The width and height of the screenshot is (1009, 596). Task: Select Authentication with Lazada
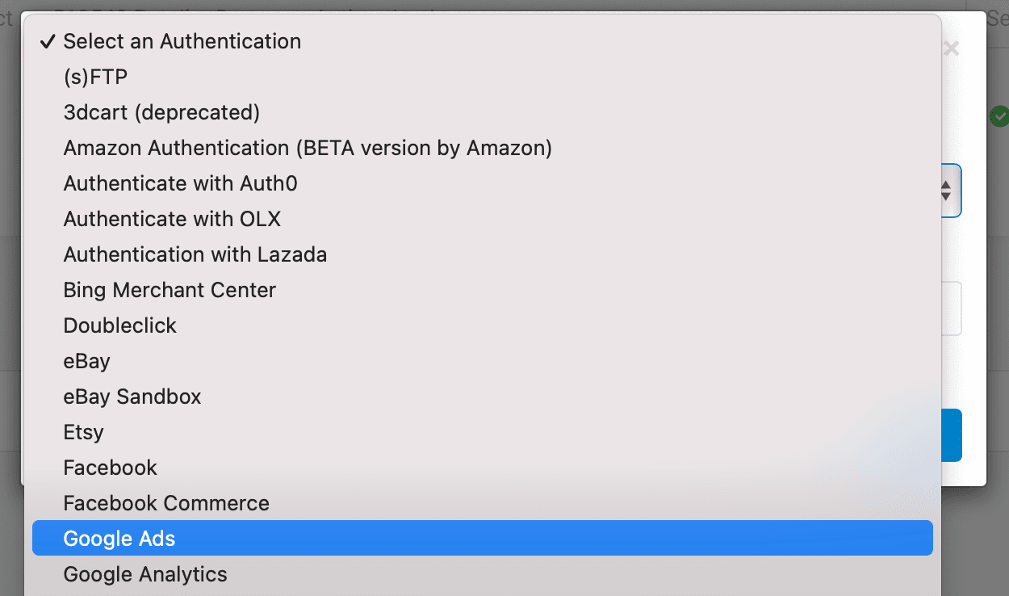coord(195,254)
